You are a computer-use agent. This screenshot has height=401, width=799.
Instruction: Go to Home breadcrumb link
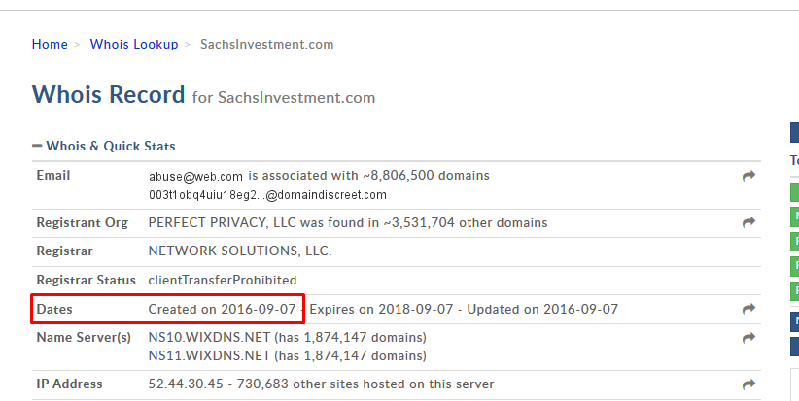click(50, 44)
